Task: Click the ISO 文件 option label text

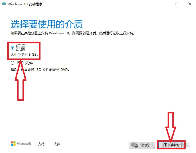Action: 25,63
